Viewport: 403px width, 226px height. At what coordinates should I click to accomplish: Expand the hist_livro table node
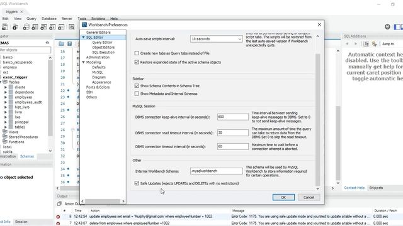pos(6,107)
